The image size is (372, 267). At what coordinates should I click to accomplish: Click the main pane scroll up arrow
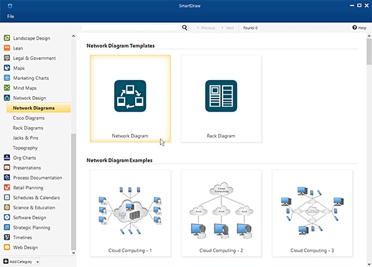click(369, 36)
